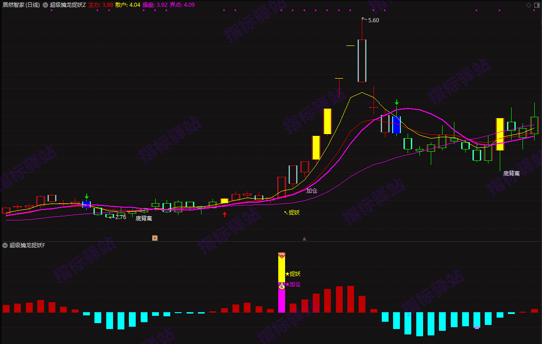Click the 超级擒龙捉妖F sub-panel title
This screenshot has height=344, width=542.
coord(27,245)
